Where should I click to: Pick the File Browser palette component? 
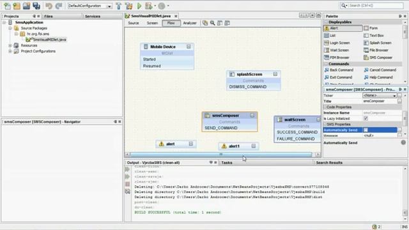376,50
